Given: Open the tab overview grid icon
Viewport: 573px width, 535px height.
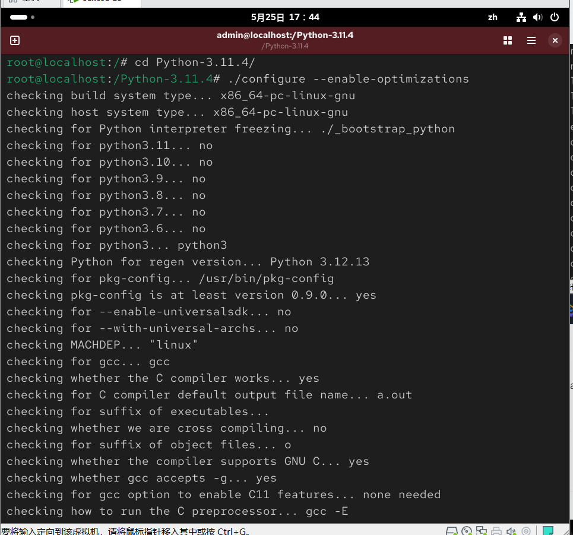Looking at the screenshot, I should tap(507, 40).
